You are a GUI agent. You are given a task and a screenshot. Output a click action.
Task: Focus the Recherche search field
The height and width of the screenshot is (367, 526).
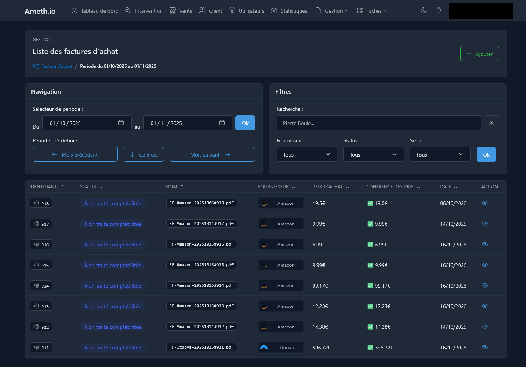coord(378,123)
